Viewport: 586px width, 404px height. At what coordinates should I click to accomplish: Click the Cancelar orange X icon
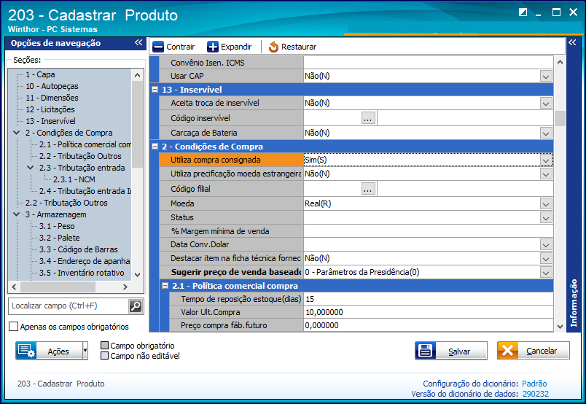point(507,351)
